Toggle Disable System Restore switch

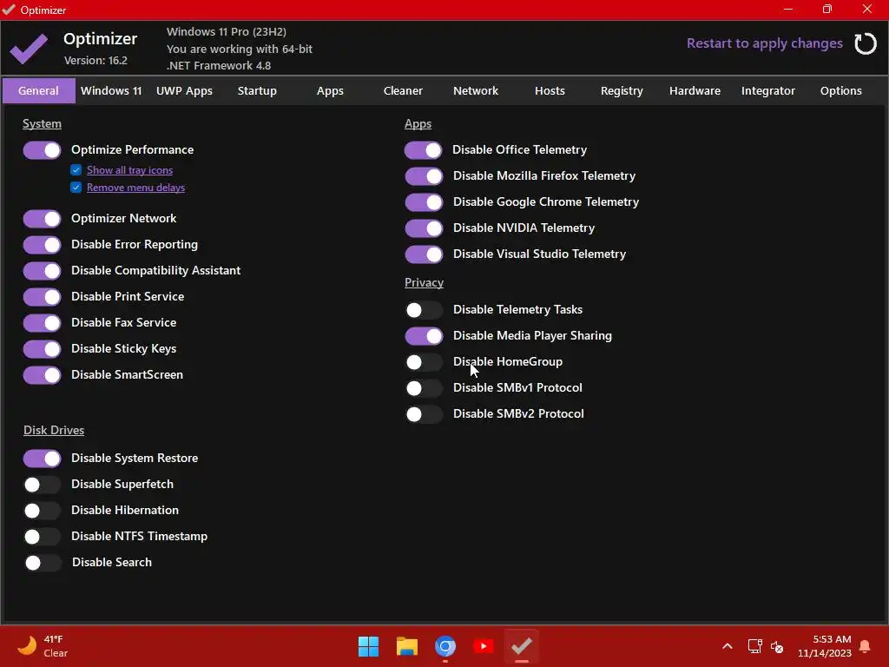tap(42, 459)
